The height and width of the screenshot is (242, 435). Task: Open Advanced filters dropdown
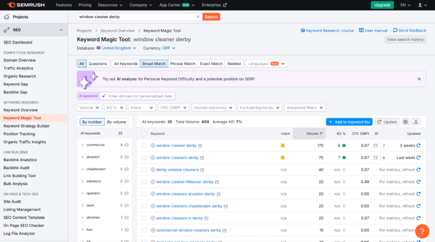[x=305, y=107]
